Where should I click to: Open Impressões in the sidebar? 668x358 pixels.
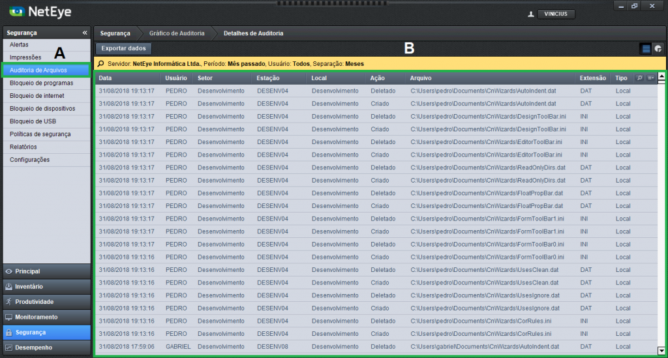tap(46, 57)
